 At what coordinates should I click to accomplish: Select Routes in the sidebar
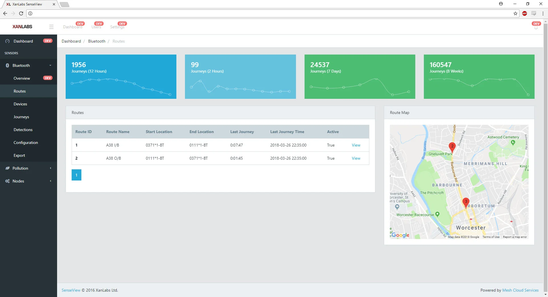coord(29,91)
